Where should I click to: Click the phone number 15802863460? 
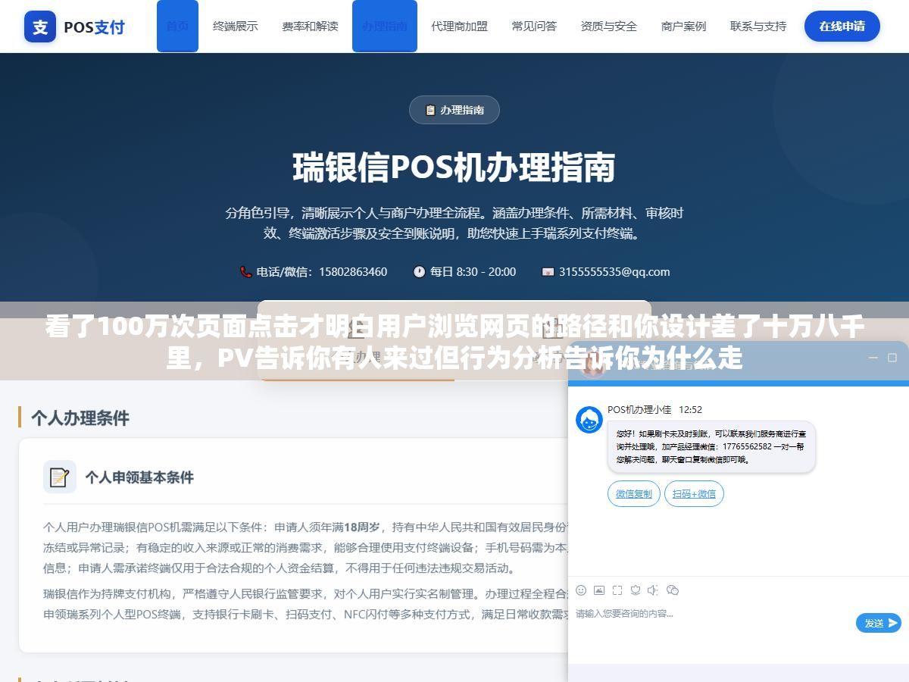pyautogui.click(x=352, y=271)
